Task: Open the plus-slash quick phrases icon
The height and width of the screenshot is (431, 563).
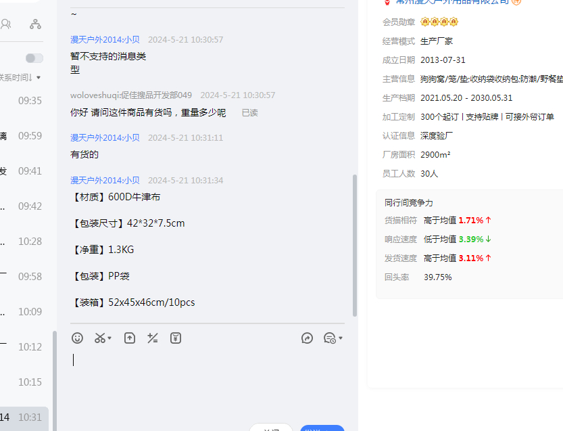Action: (153, 338)
